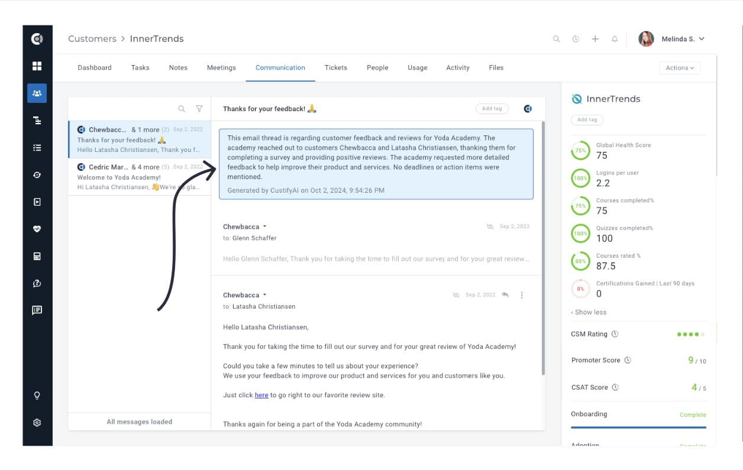Image resolution: width=743 pixels, height=470 pixels.
Task: Click the plus add icon in the top bar
Action: click(595, 39)
